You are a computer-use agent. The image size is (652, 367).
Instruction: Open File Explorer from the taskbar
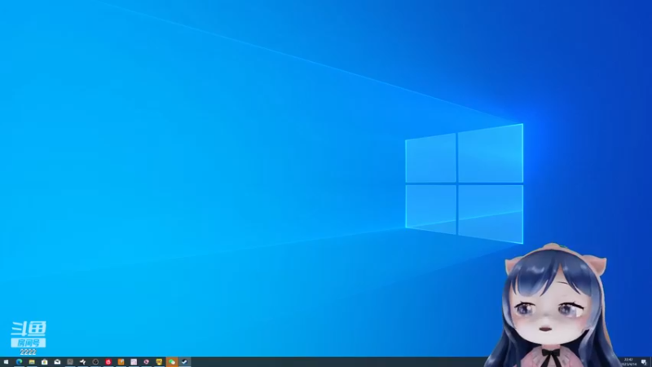[x=32, y=362]
